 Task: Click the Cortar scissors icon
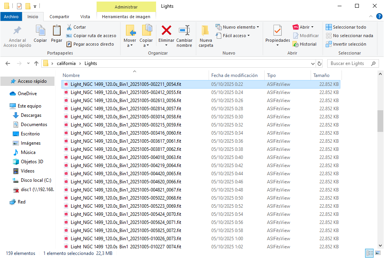(x=69, y=27)
